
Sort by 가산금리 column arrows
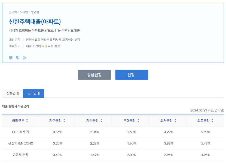click(x=102, y=120)
